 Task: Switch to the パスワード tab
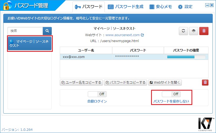point(88,7)
